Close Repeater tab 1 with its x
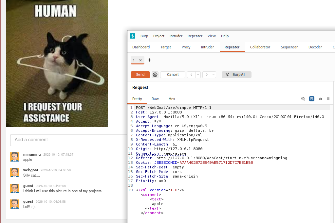This screenshot has height=223, width=335. (140, 60)
